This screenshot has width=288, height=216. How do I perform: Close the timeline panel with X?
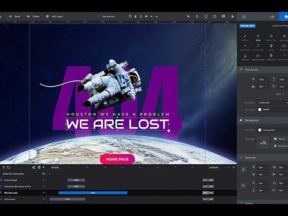click(x=234, y=167)
